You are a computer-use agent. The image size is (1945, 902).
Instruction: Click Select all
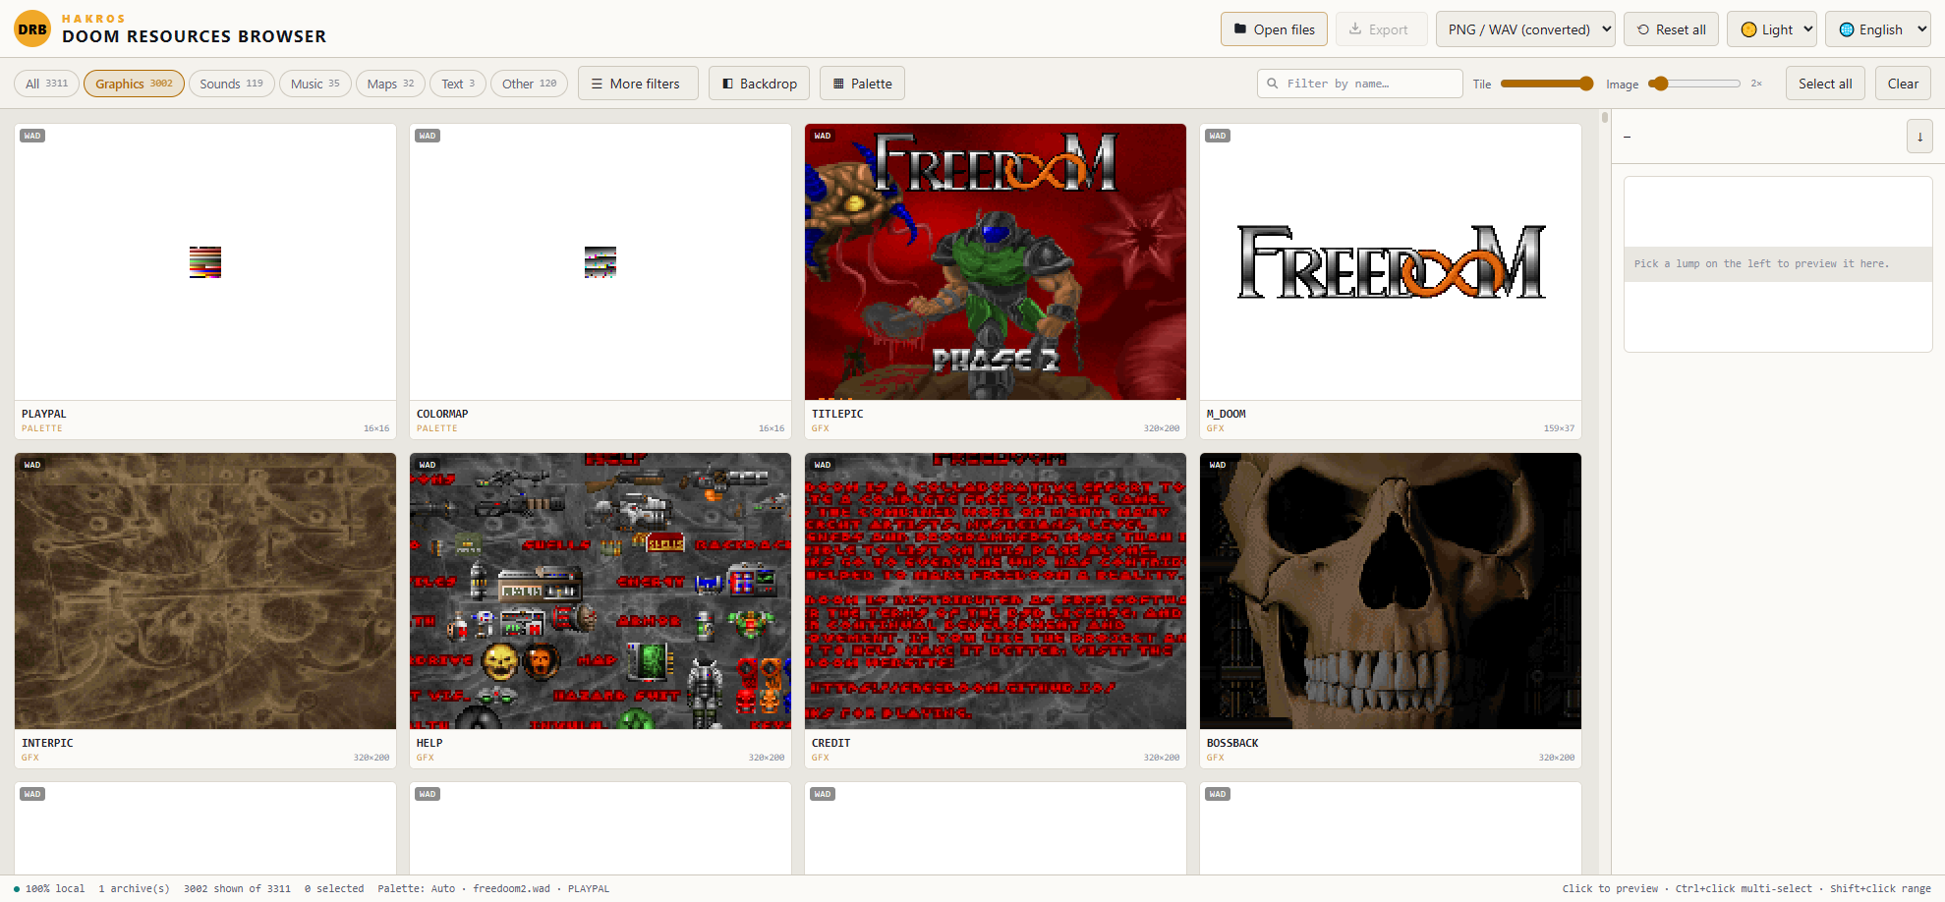[1825, 84]
